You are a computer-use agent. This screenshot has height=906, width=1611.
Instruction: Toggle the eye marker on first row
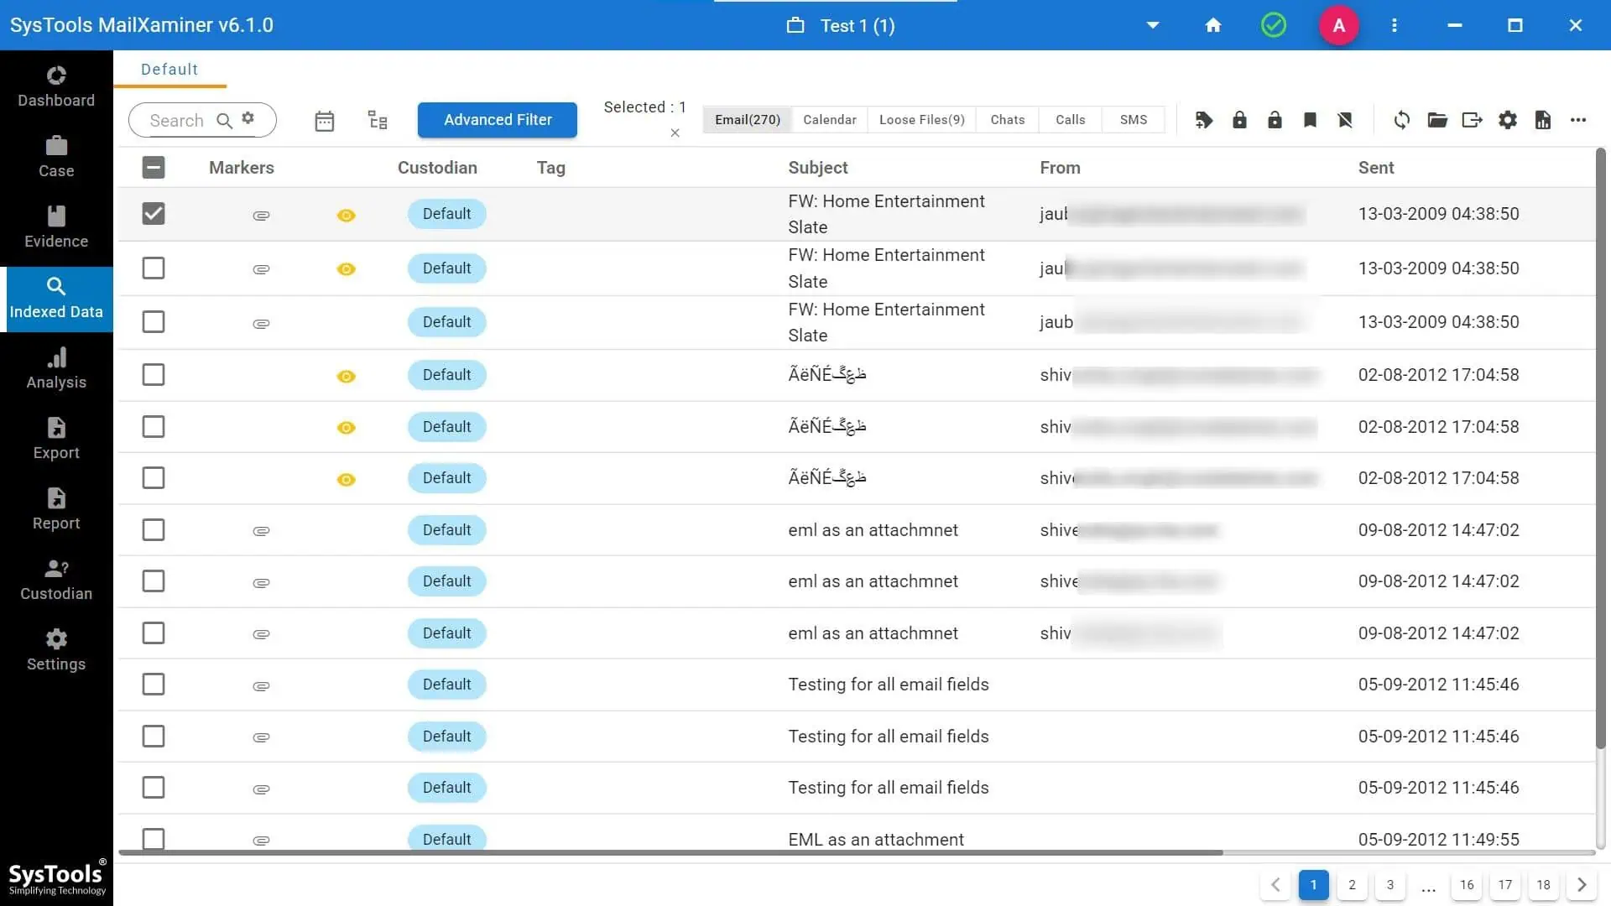pyautogui.click(x=346, y=216)
